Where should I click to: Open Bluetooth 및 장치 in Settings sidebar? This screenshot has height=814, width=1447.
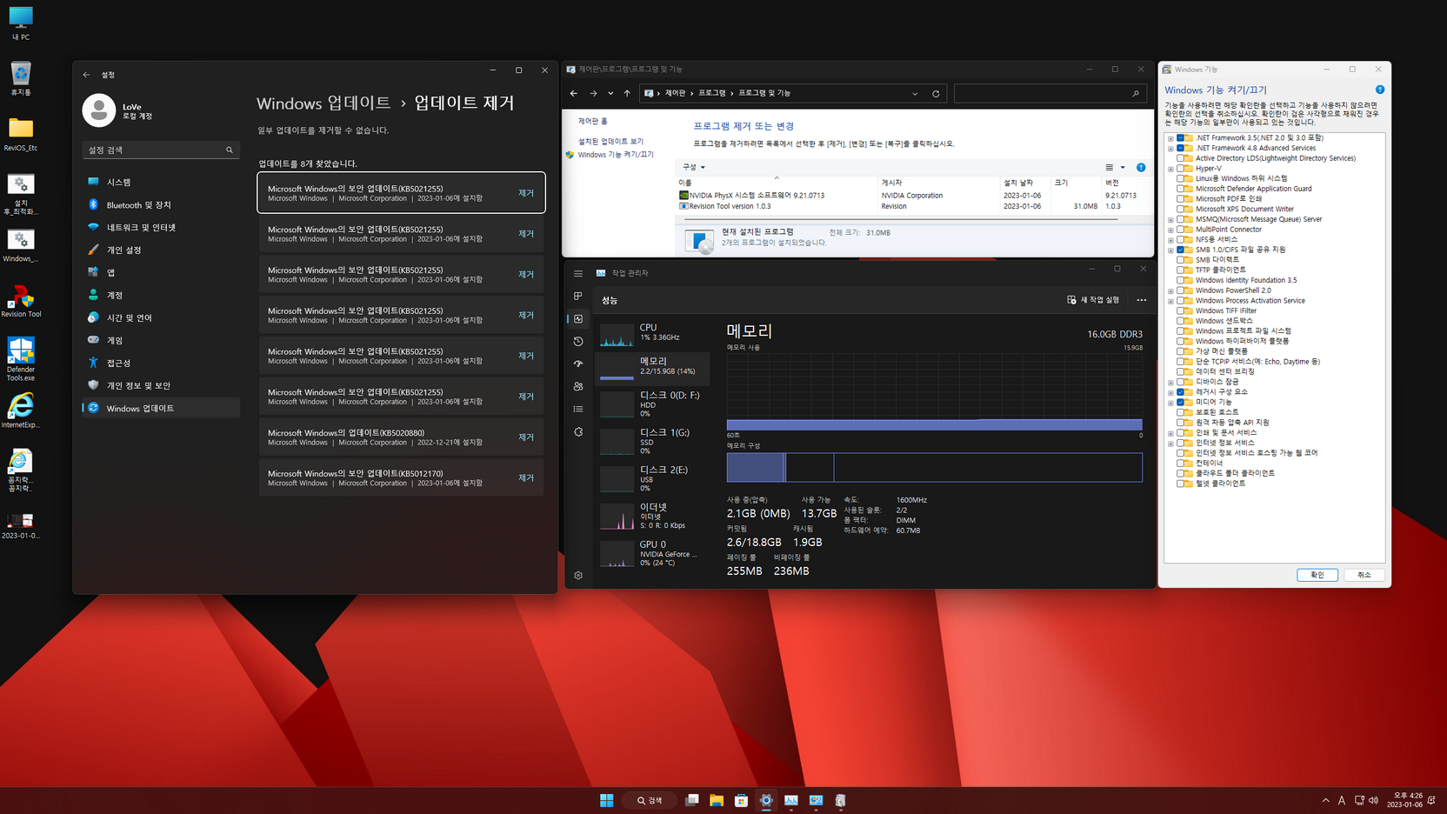coord(161,204)
